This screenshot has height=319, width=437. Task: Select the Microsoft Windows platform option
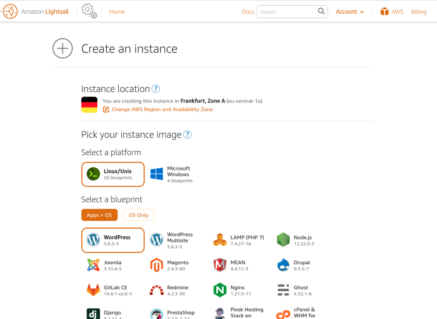[176, 174]
